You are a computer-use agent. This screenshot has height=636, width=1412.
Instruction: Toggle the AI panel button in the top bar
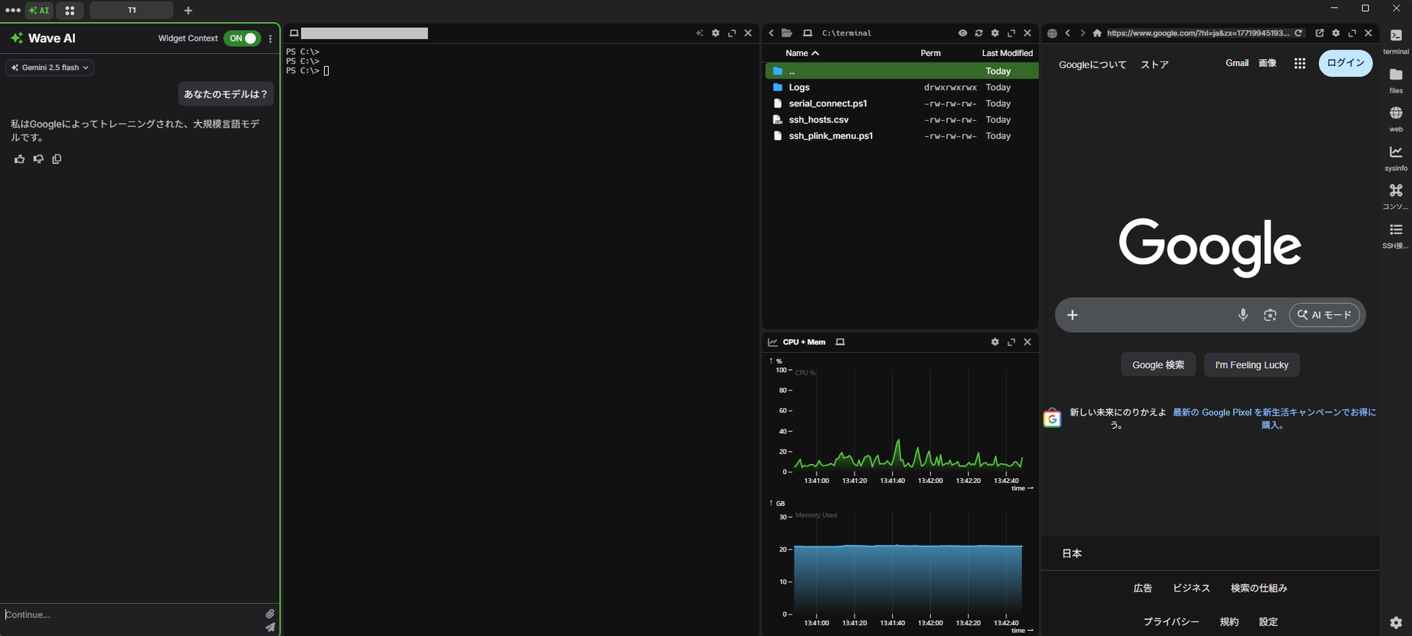click(39, 10)
